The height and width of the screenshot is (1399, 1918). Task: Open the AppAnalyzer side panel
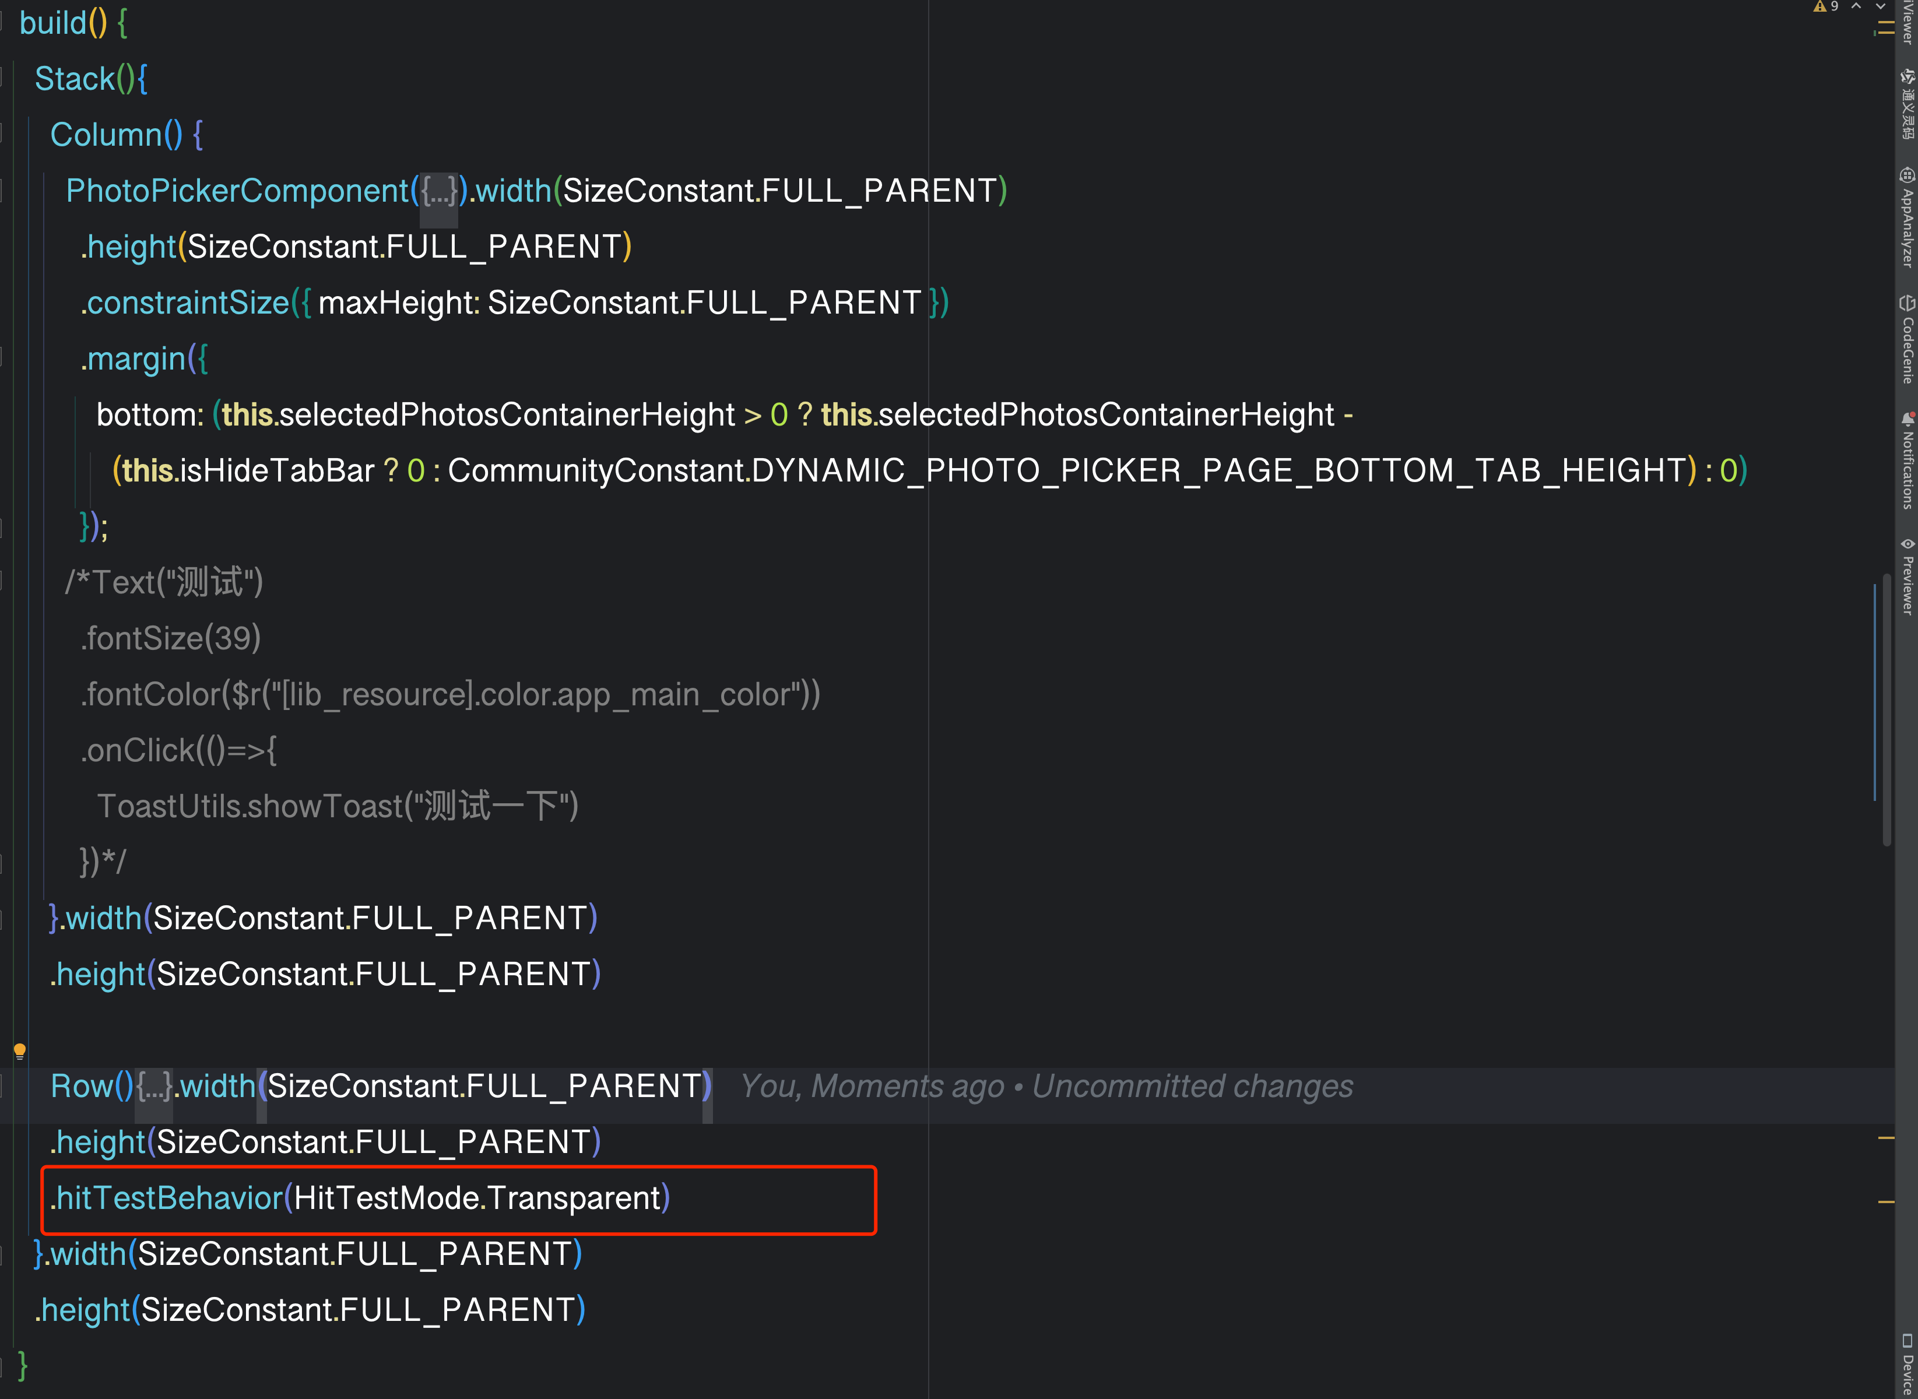(1907, 219)
